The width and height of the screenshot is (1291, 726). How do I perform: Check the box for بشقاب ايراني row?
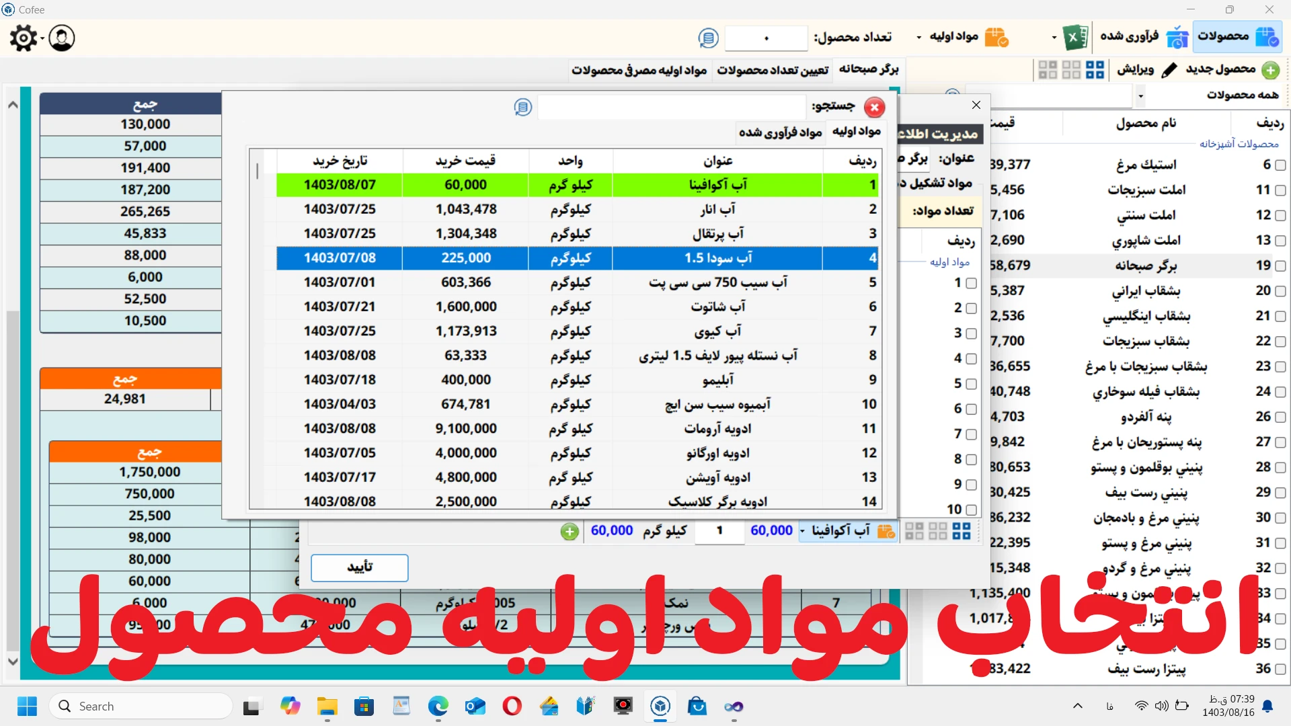[1280, 291]
